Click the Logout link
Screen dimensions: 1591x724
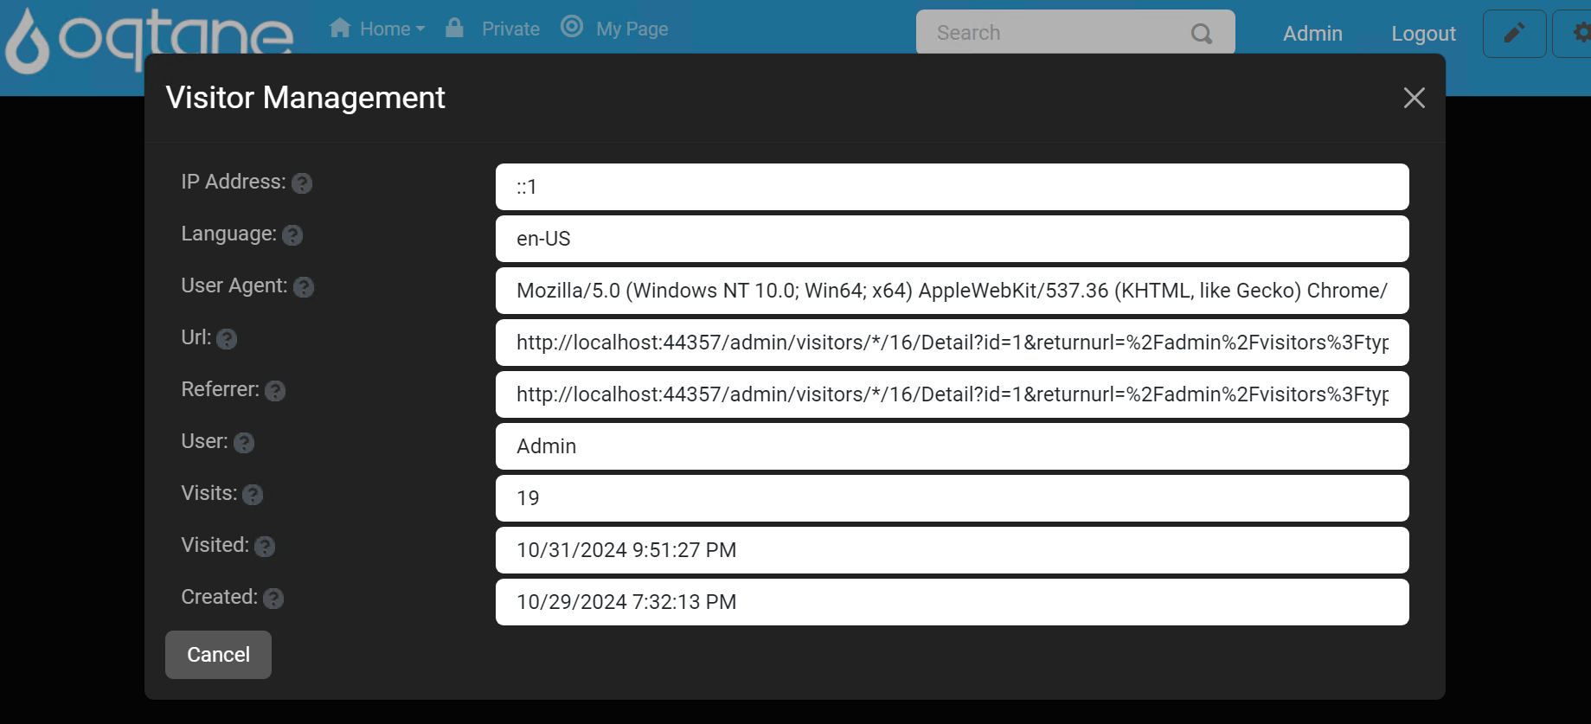click(1423, 34)
